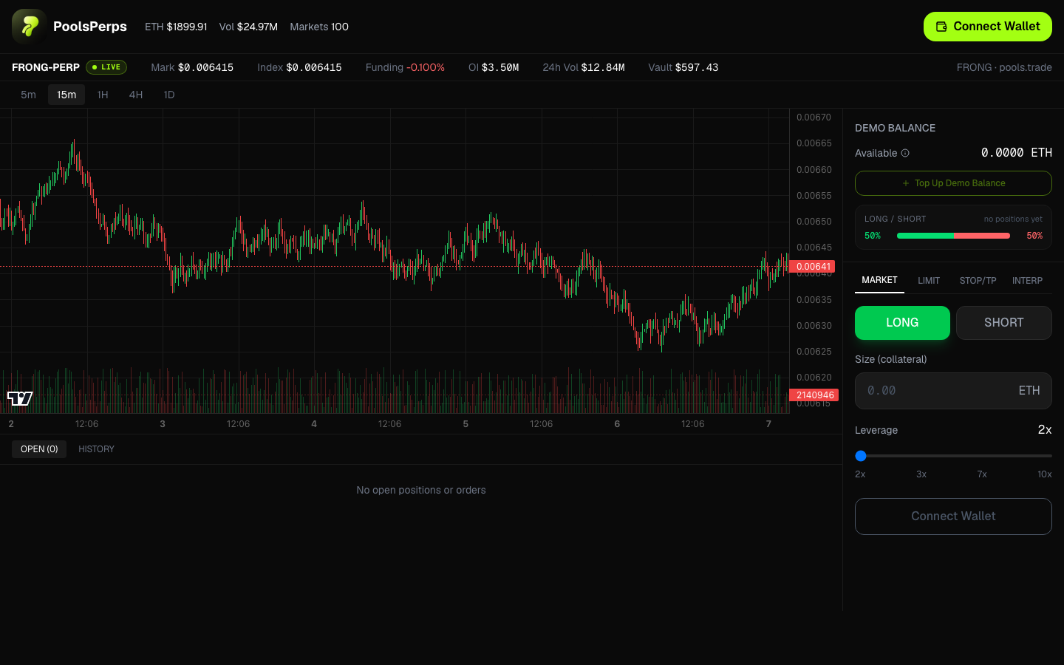The width and height of the screenshot is (1064, 665).
Task: Click the FRONG-PERP market name
Action: pyautogui.click(x=46, y=67)
